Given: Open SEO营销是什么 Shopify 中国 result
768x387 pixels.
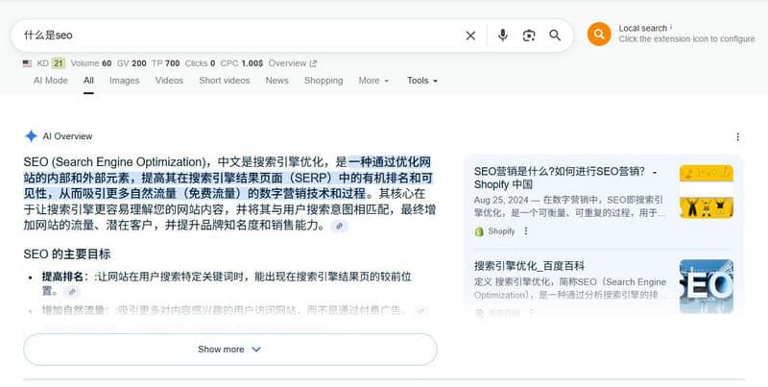Looking at the screenshot, I should pos(565,178).
